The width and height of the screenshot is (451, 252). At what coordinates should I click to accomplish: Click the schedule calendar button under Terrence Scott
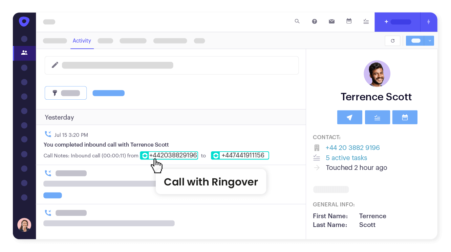(405, 117)
